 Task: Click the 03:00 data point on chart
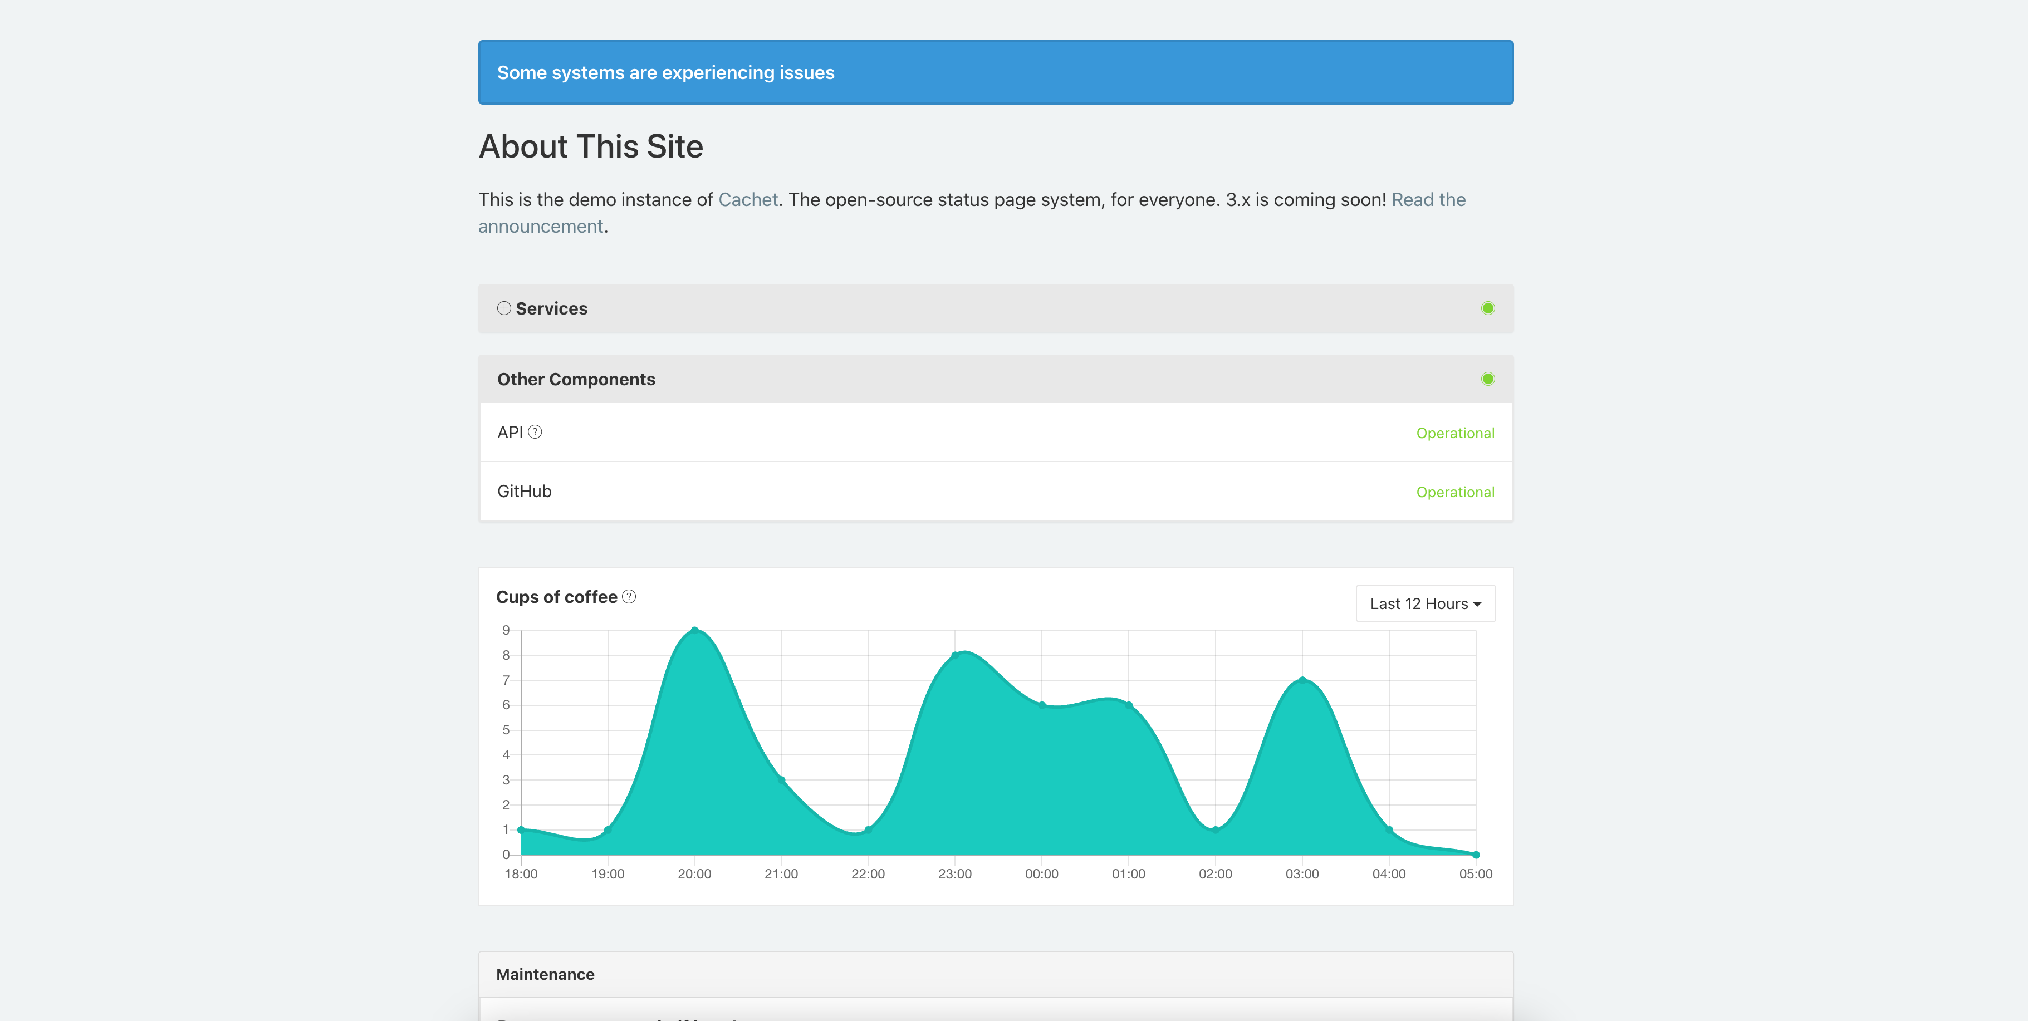tap(1302, 680)
